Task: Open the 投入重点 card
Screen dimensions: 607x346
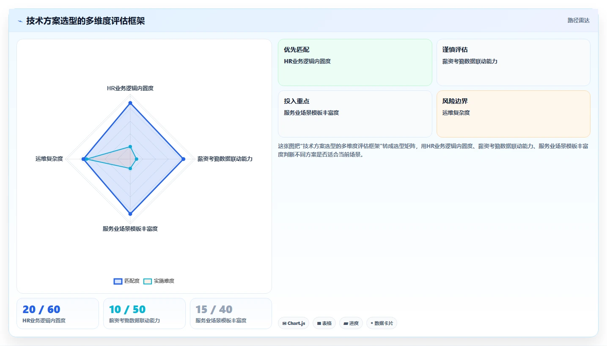Action: pyautogui.click(x=355, y=114)
